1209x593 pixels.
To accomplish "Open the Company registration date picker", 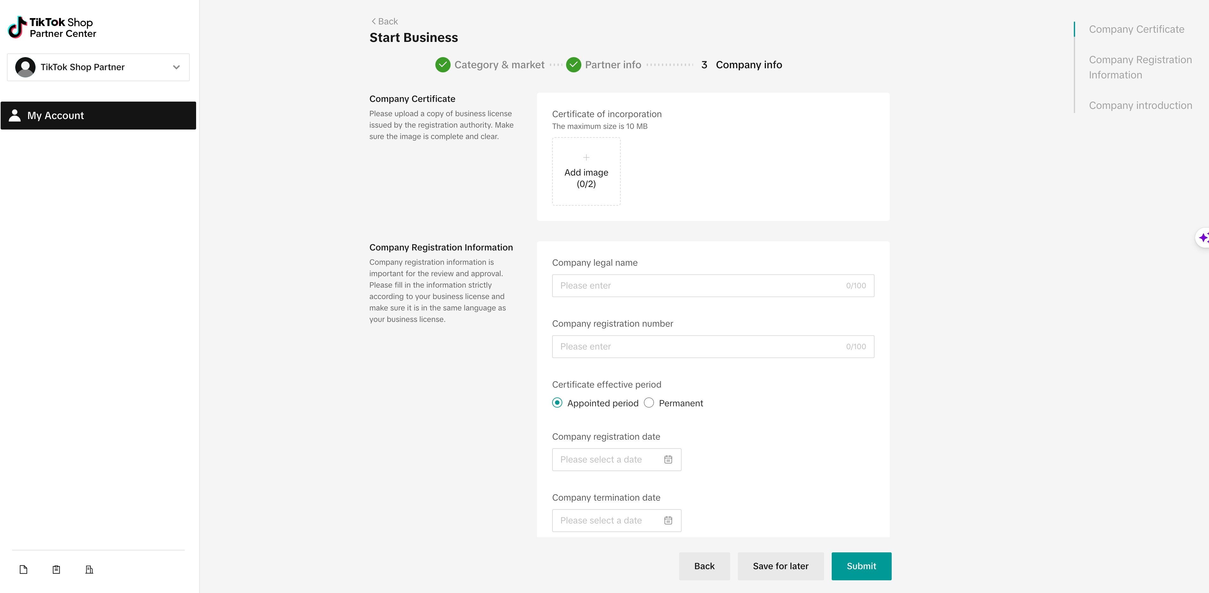I will [617, 460].
